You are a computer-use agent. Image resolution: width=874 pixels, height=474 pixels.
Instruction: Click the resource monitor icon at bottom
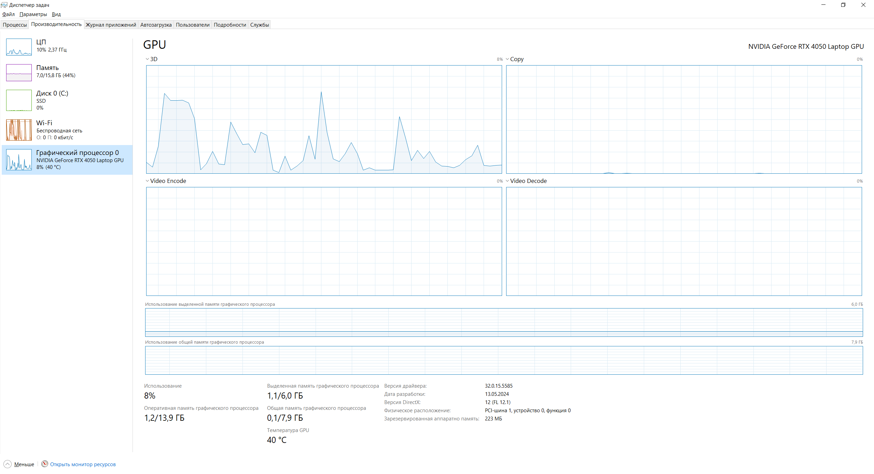(45, 464)
